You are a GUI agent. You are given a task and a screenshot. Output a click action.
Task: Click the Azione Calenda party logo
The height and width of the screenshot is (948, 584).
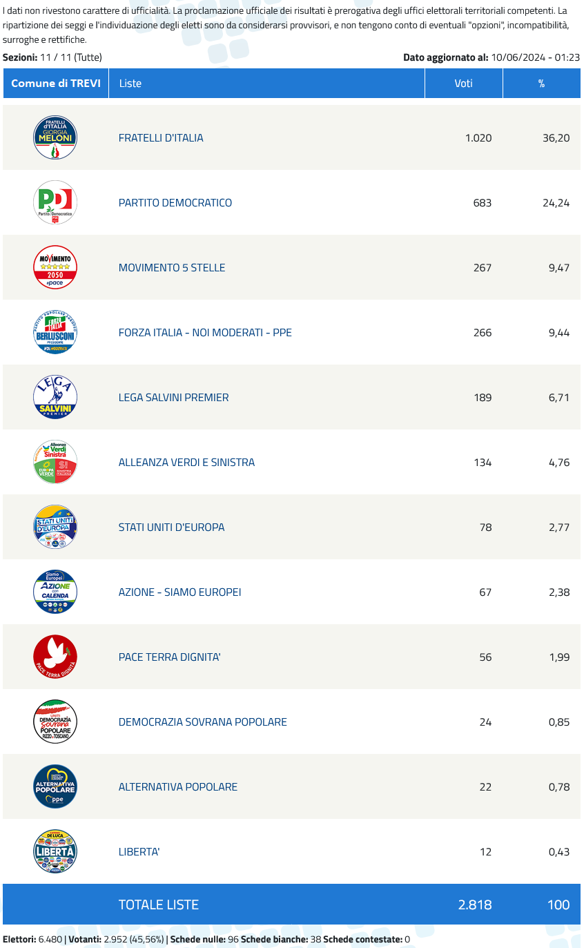(55, 592)
